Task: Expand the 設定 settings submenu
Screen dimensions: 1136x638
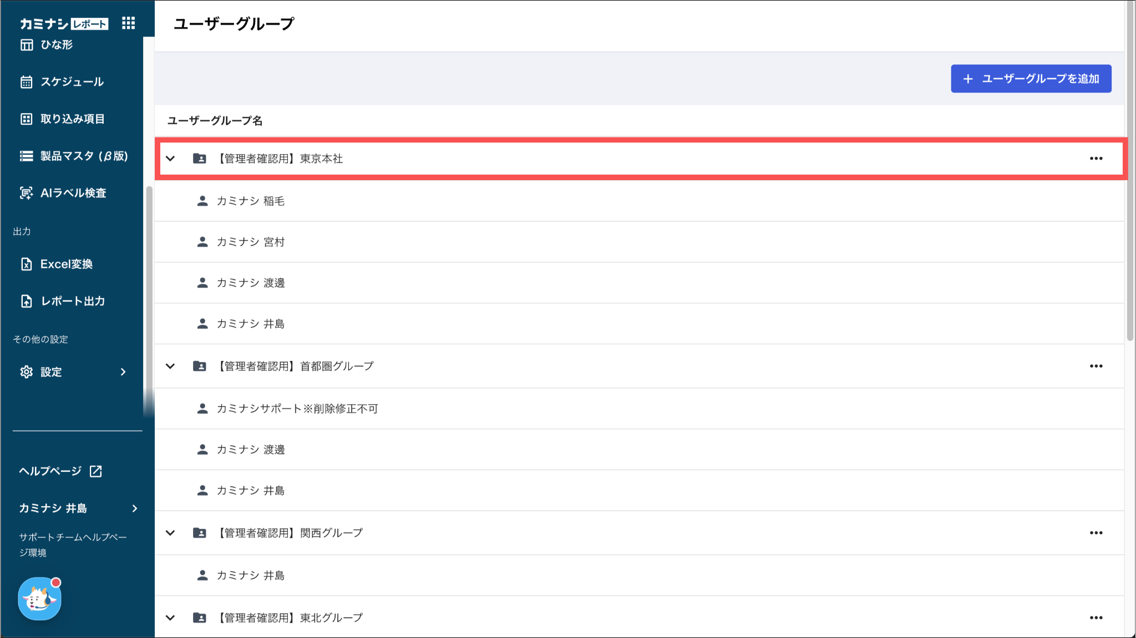Action: pyautogui.click(x=123, y=372)
